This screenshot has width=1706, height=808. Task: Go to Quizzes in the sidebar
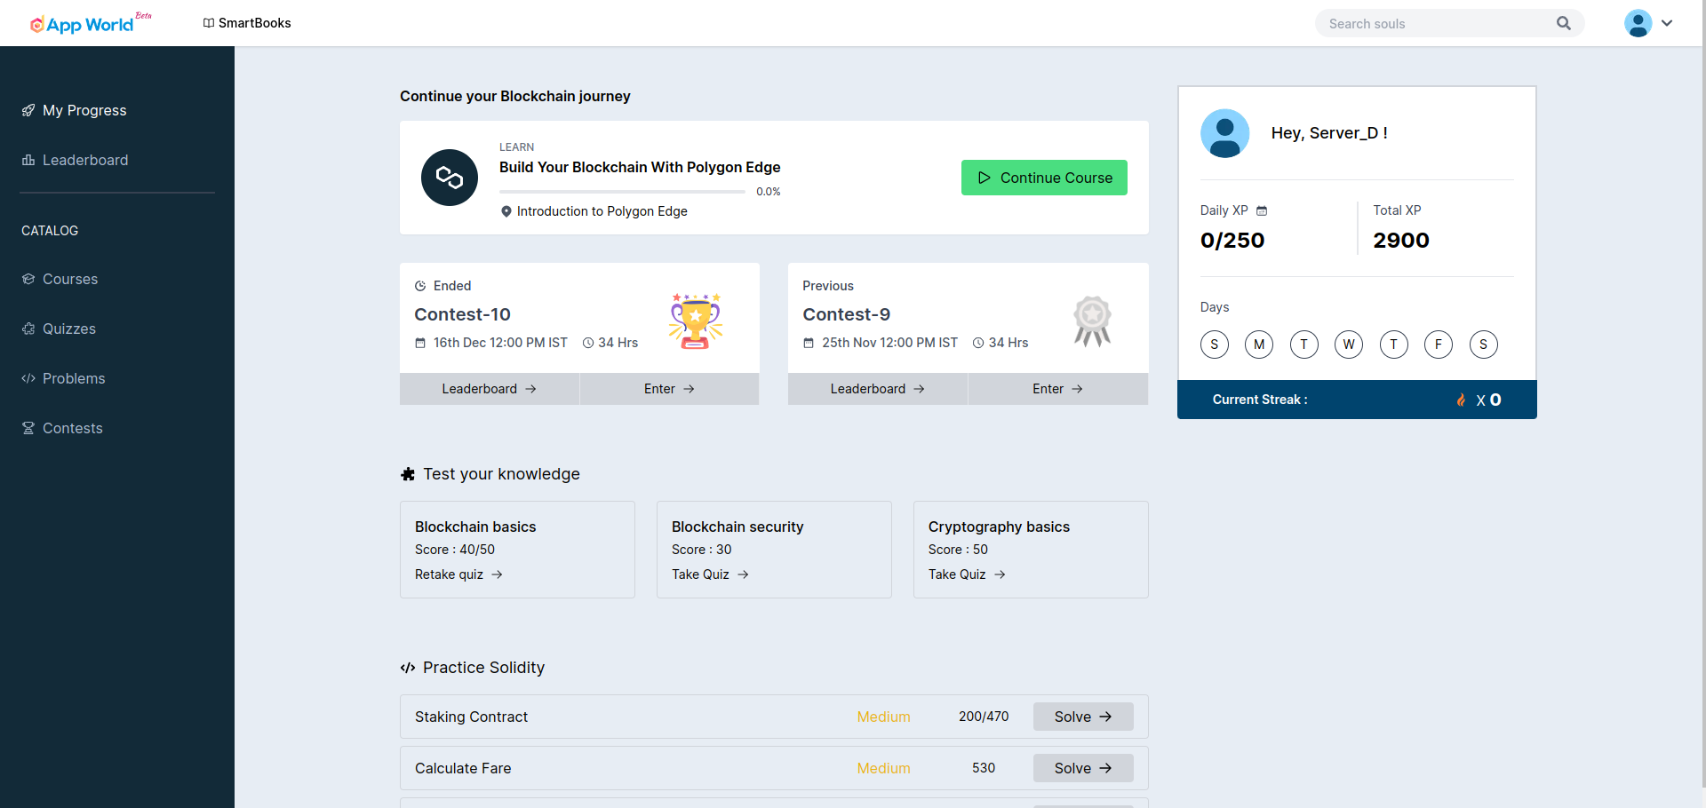[69, 329]
